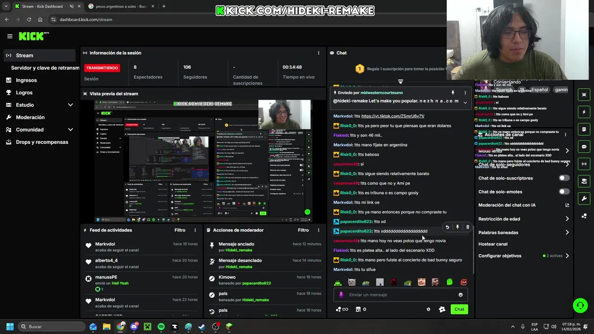This screenshot has height=334, width=594.
Task: Pin the hovered papacerdito622 message
Action: pos(458,227)
